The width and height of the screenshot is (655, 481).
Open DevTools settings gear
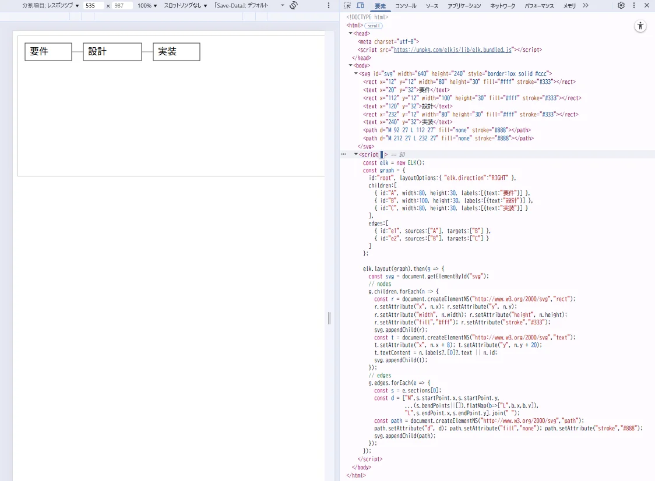pos(621,5)
